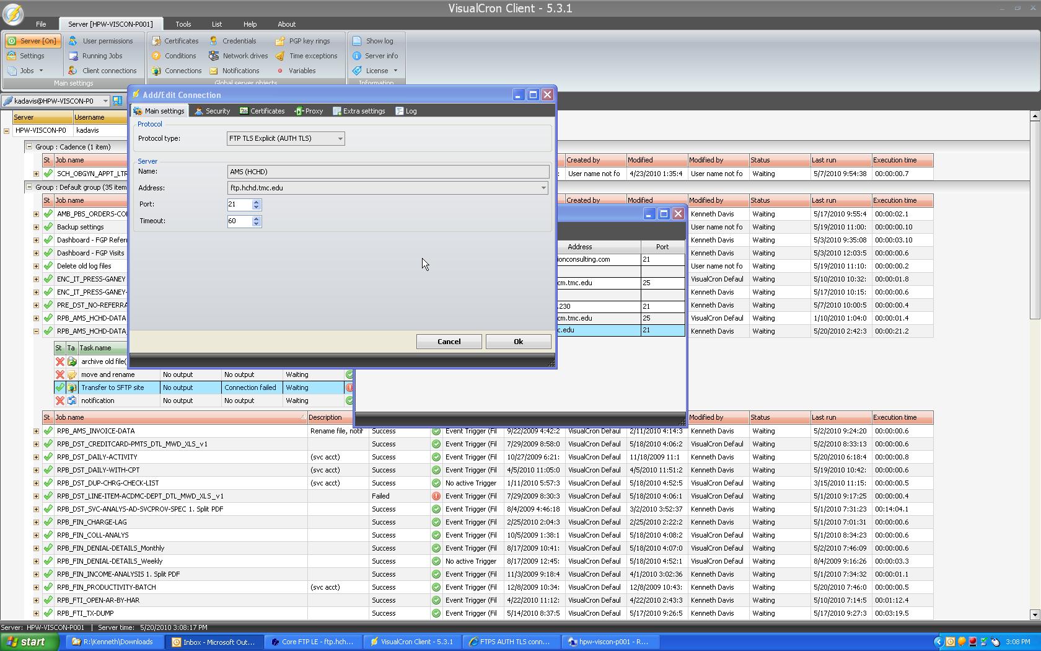Viewport: 1041px width, 651px height.
Task: Open Variables list
Action: click(x=296, y=71)
